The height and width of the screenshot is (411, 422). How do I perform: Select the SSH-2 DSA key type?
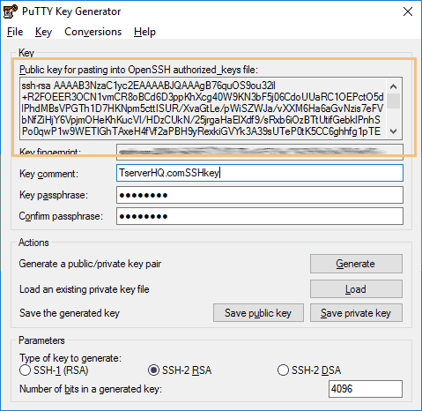point(309,370)
